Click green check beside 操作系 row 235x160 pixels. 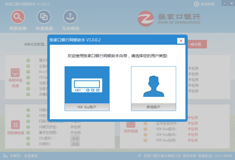tap(28, 60)
